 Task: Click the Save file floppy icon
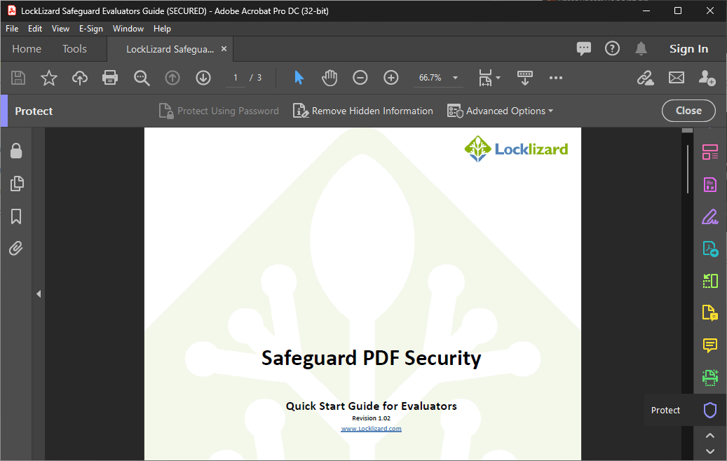[18, 78]
